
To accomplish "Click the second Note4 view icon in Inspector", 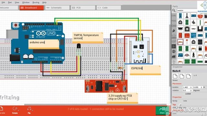I will (x=182, y=76).
